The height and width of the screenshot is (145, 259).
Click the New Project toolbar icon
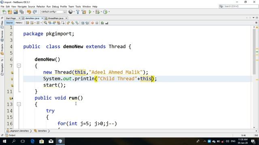(10, 12)
